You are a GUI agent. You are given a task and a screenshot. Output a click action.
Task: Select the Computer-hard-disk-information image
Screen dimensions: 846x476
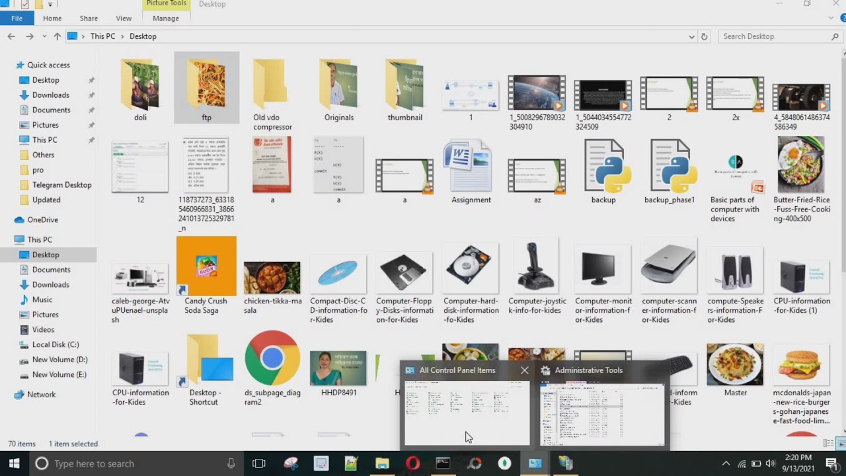click(471, 282)
